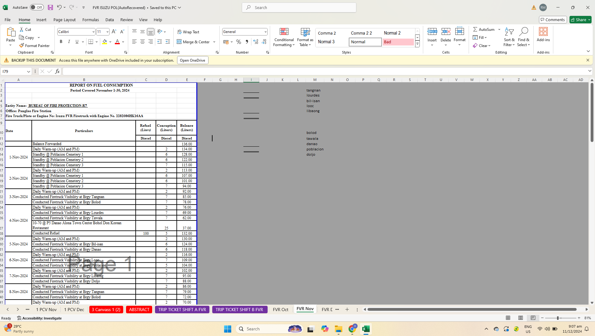Add a new sheet with plus button
This screenshot has width=595, height=336.
(347, 310)
